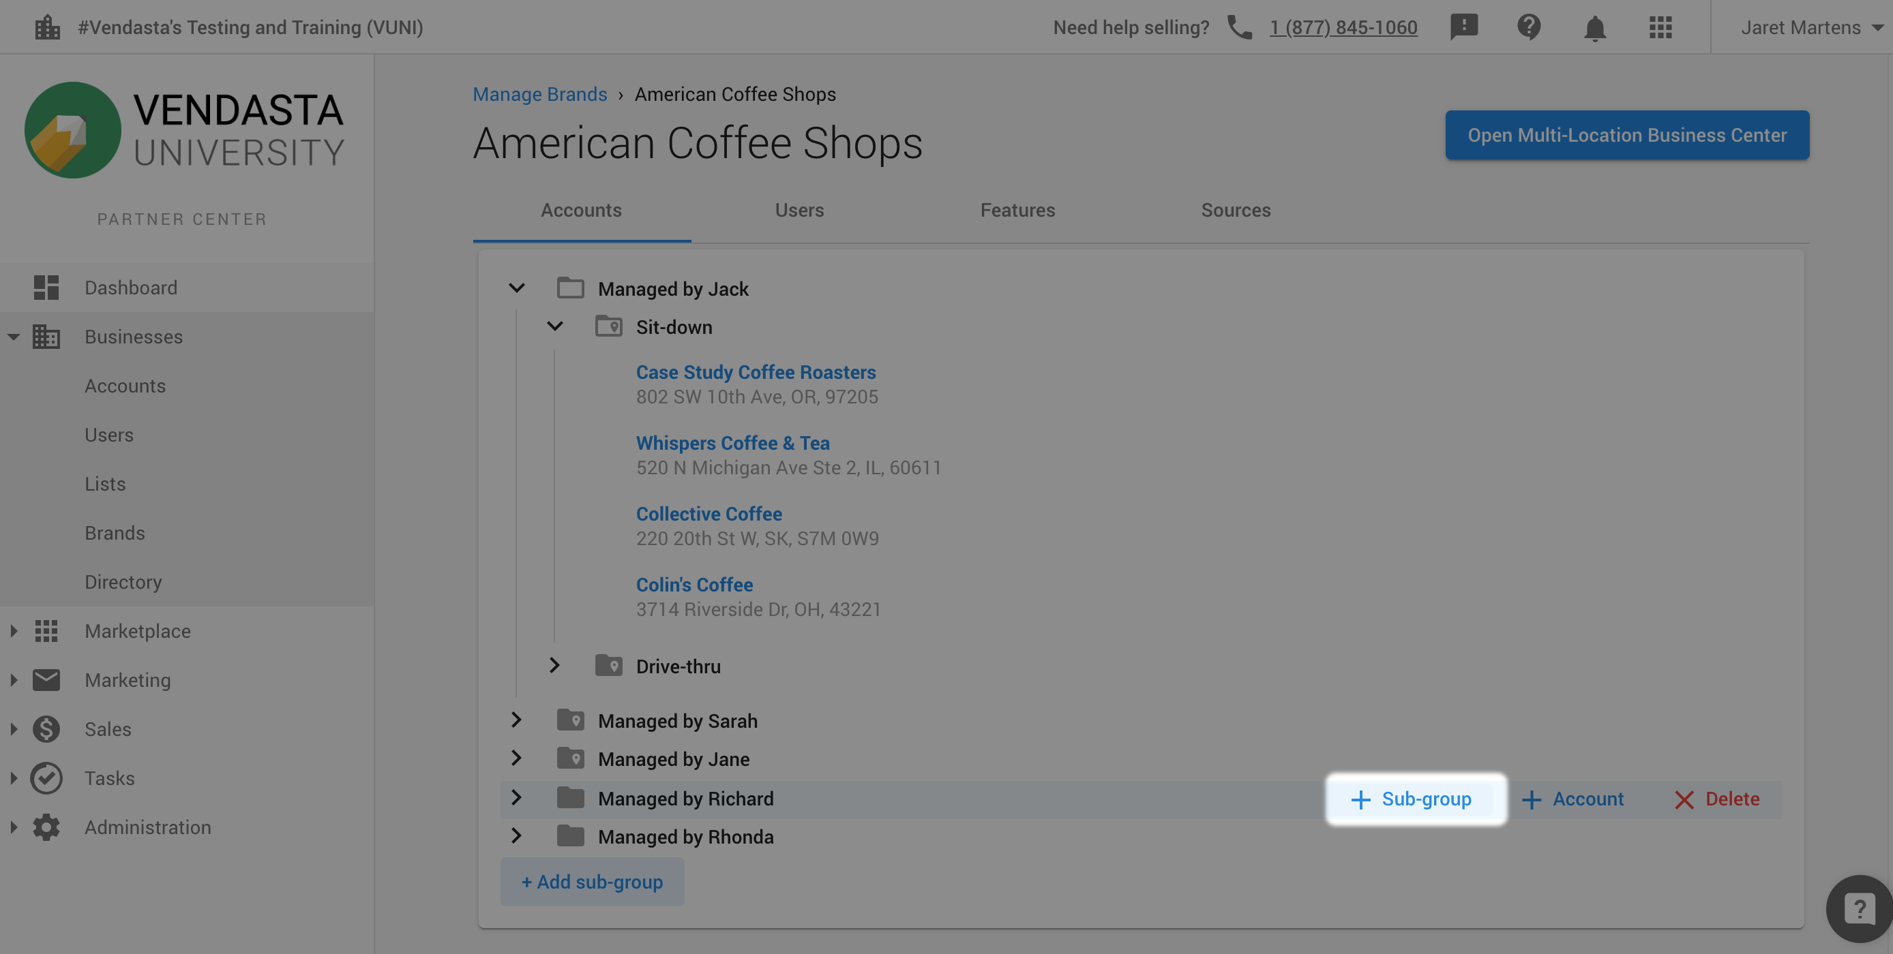Open Lists in the sidebar
Viewport: 1893px width, 954px height.
pyautogui.click(x=105, y=484)
